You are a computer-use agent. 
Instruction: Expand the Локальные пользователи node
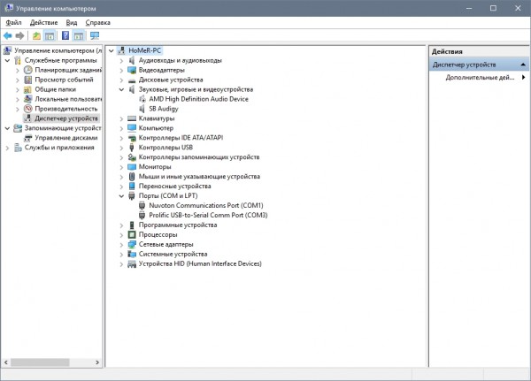pyautogui.click(x=18, y=100)
